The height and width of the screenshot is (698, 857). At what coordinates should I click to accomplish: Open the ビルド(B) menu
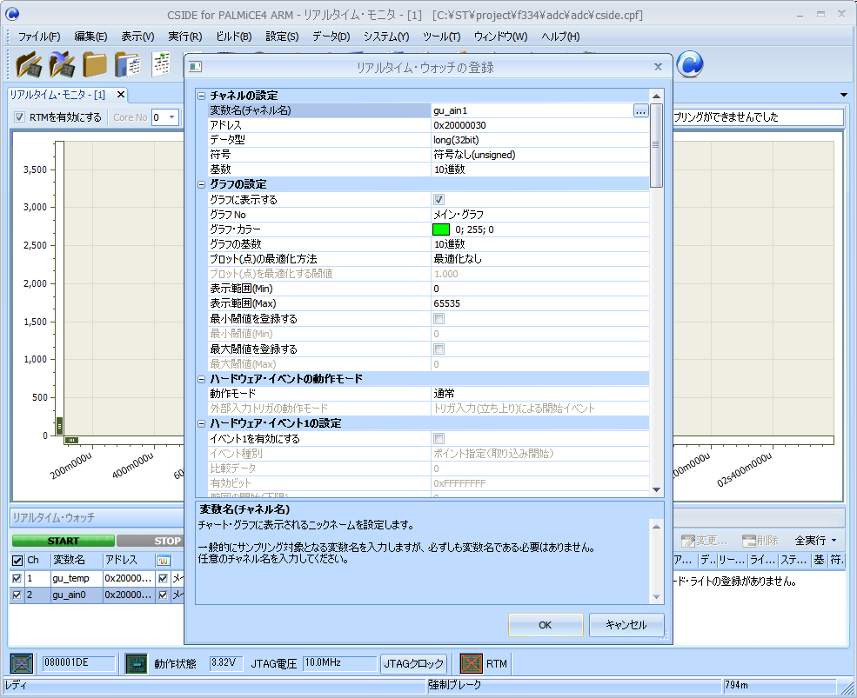[x=233, y=37]
